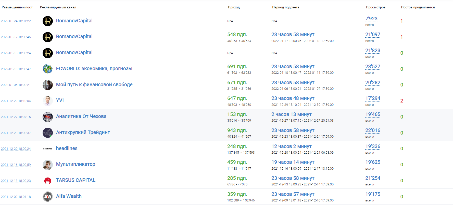Viewport: 453px width, 205px height.
Task: Open the ECWORLD: экономика, прогнозы channel link
Action: (x=94, y=69)
